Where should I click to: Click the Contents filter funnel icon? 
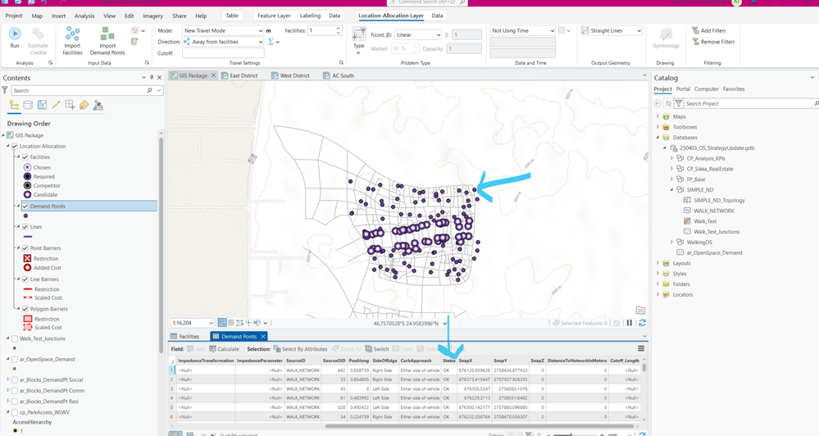(5, 90)
